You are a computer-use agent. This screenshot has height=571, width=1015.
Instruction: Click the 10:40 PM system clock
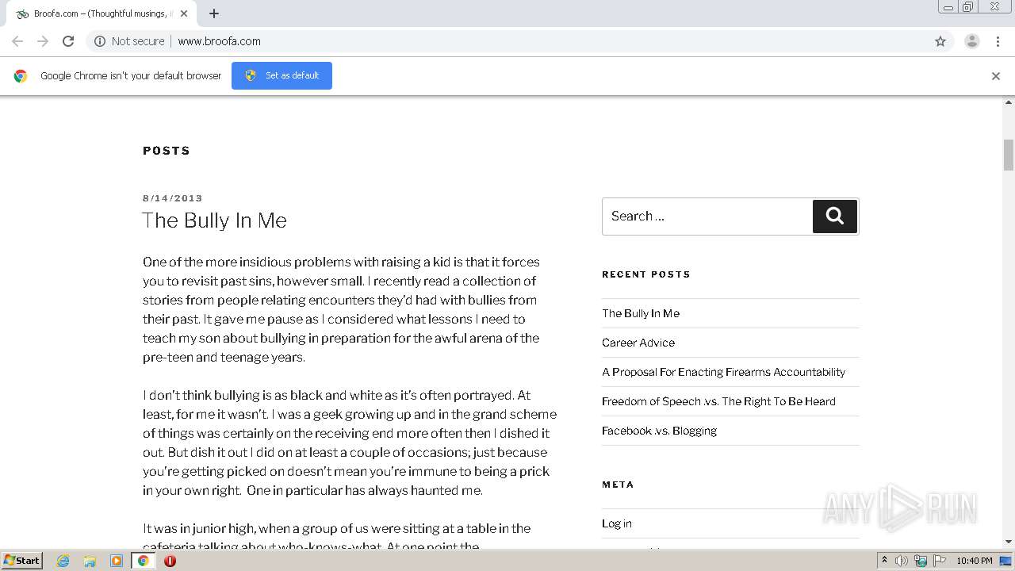(975, 561)
